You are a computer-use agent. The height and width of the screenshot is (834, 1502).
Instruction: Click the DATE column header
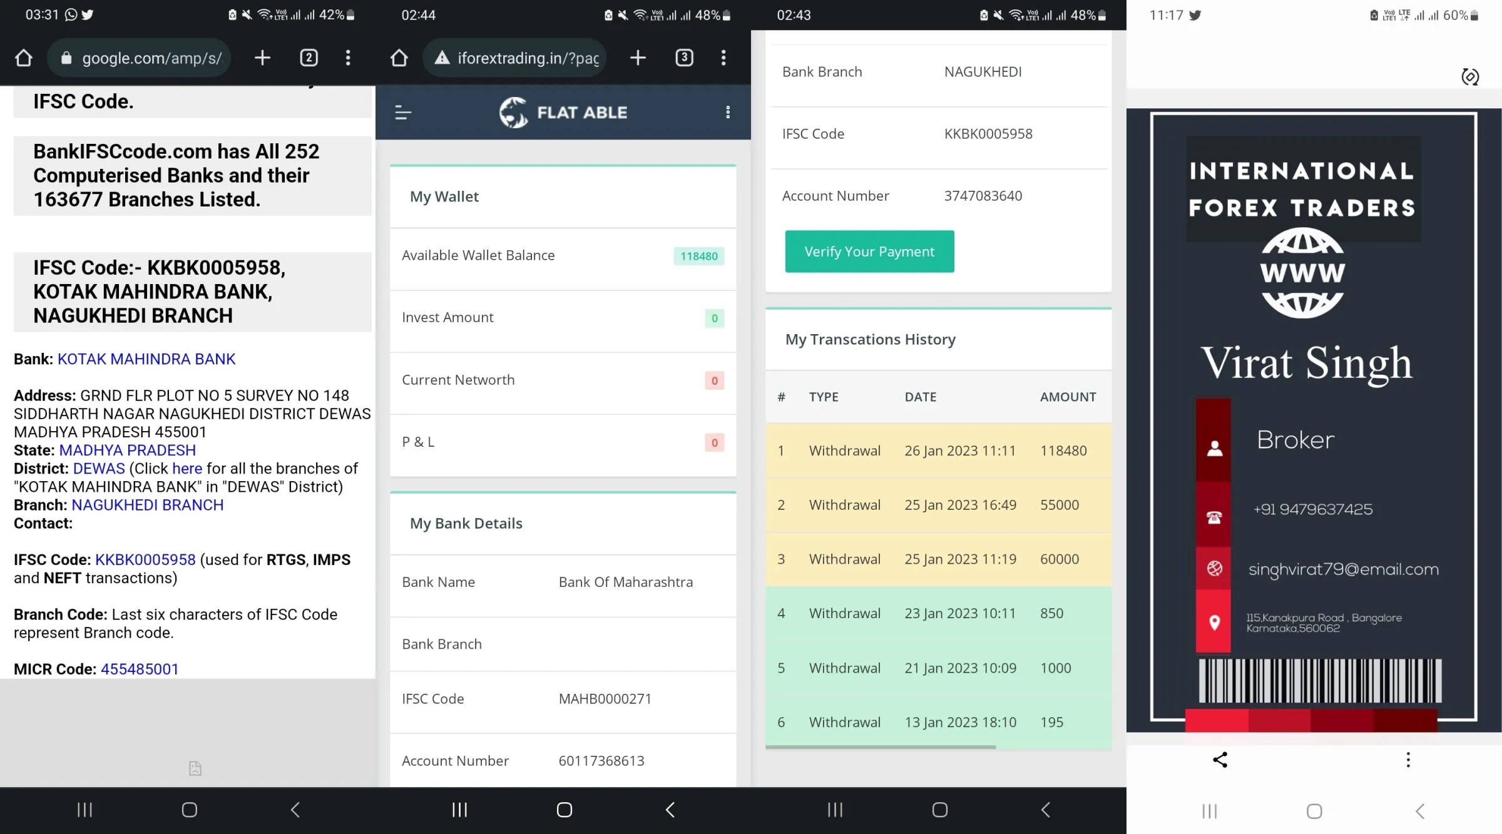tap(921, 397)
